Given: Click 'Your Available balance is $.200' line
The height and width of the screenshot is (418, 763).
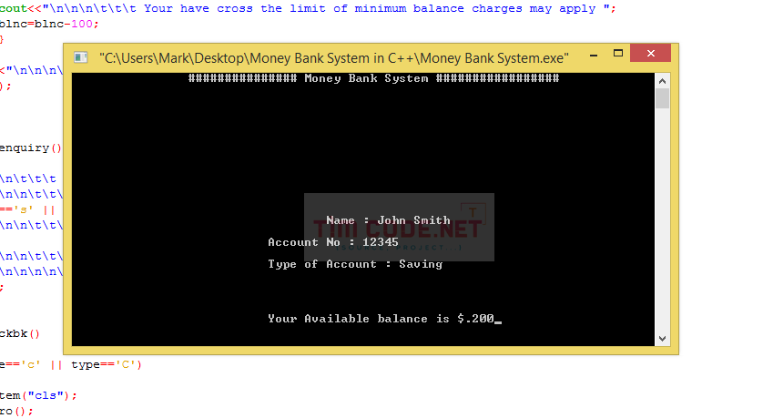Looking at the screenshot, I should click(381, 319).
